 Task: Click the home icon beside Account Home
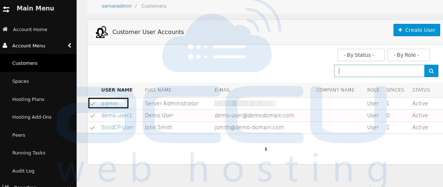[5, 29]
